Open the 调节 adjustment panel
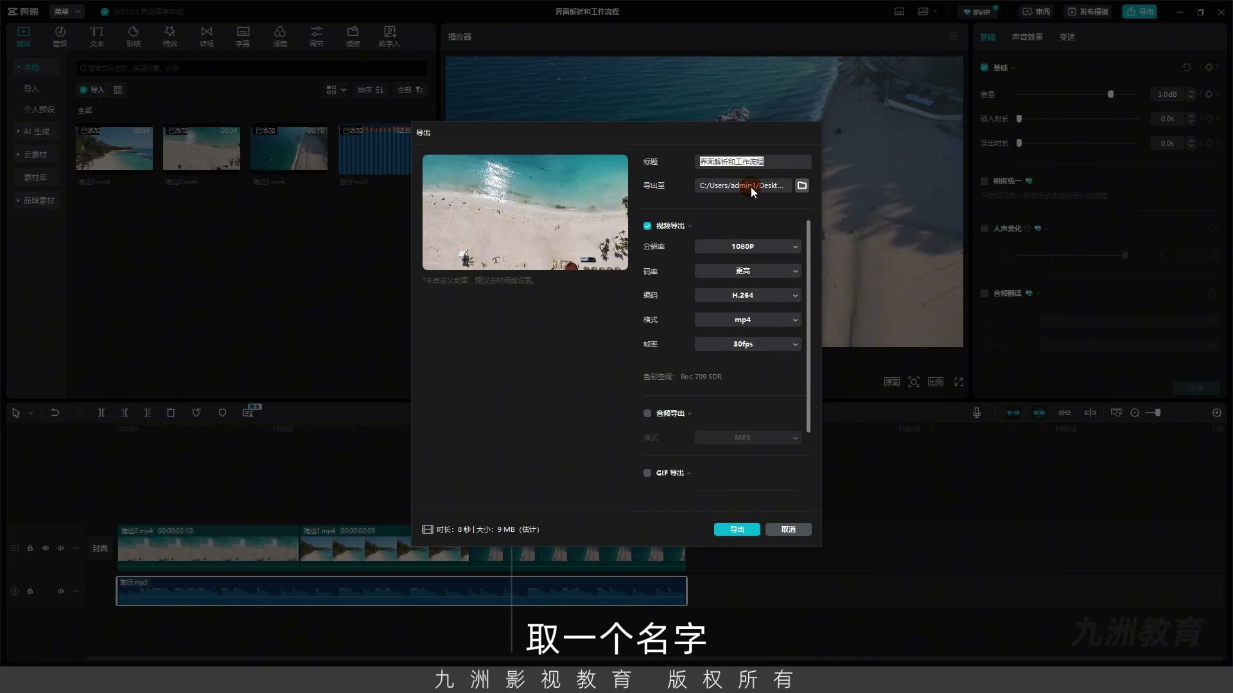The width and height of the screenshot is (1233, 693). pyautogui.click(x=317, y=37)
